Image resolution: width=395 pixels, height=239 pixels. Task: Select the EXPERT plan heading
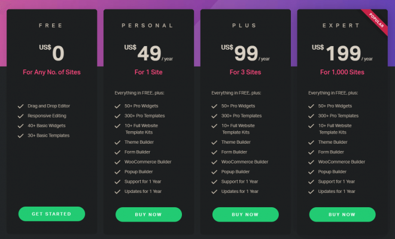(341, 26)
